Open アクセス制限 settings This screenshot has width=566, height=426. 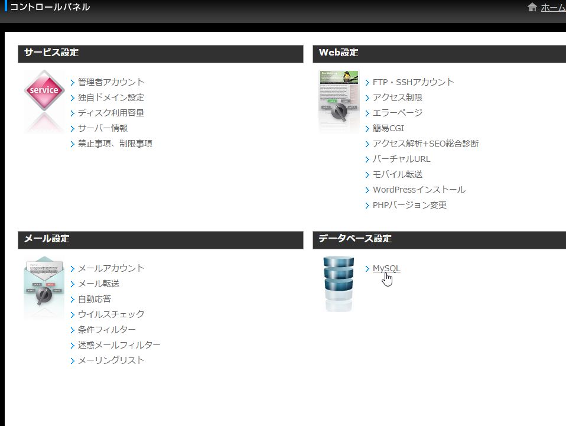398,97
